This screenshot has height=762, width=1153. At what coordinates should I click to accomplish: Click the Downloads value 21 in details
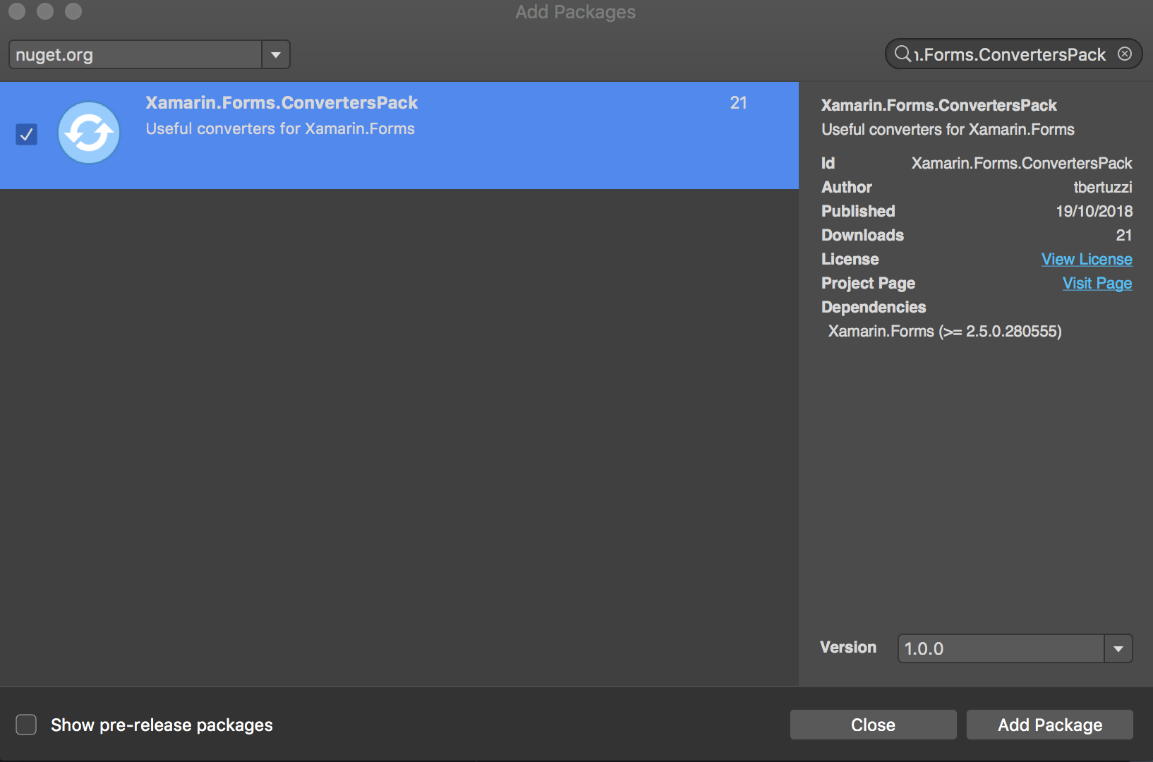pos(1123,235)
